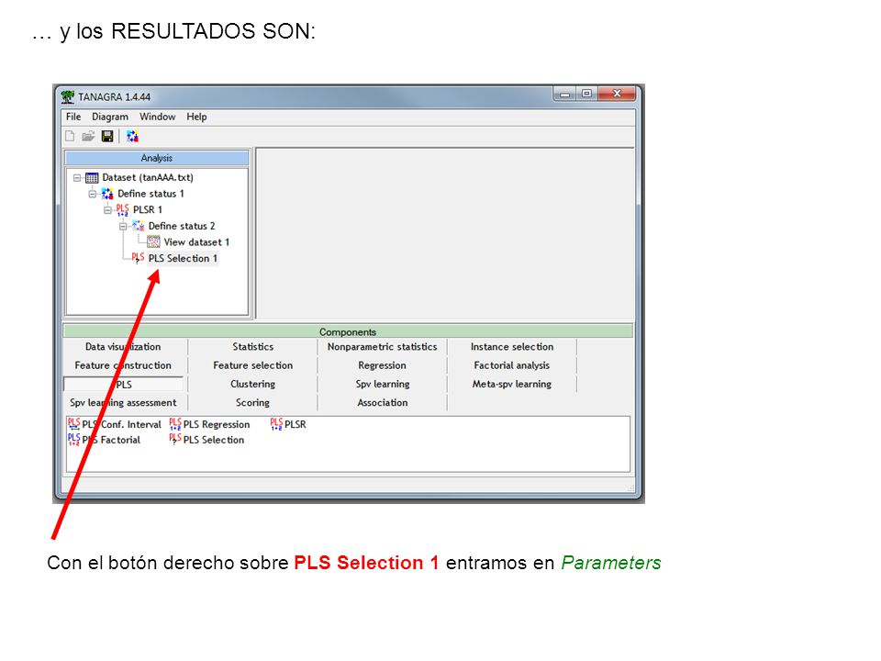The image size is (881, 661).
Task: Click the Components panel header
Action: [x=348, y=331]
